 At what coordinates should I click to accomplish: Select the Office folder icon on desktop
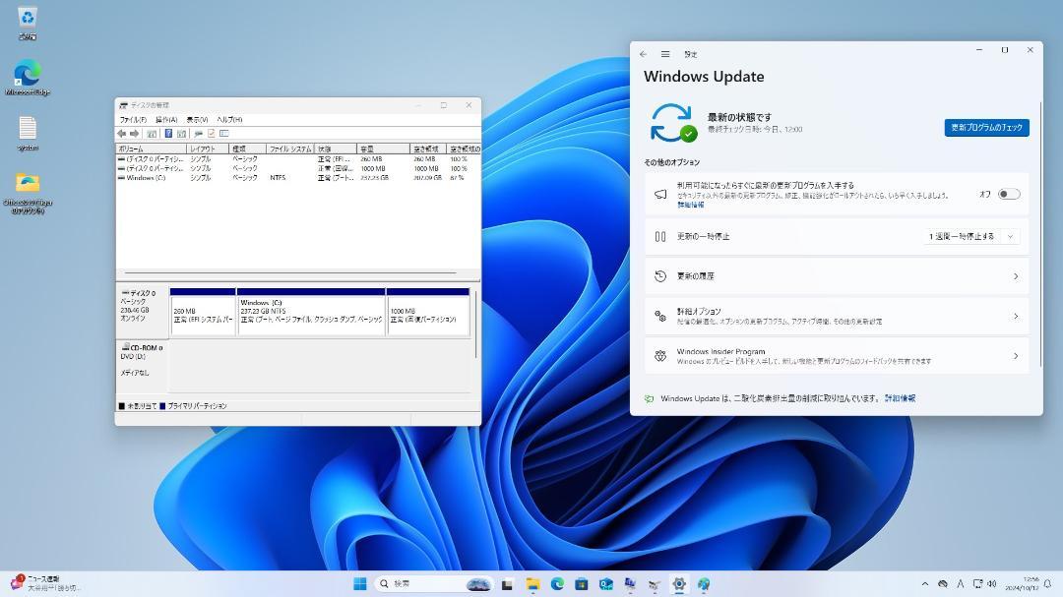click(28, 193)
